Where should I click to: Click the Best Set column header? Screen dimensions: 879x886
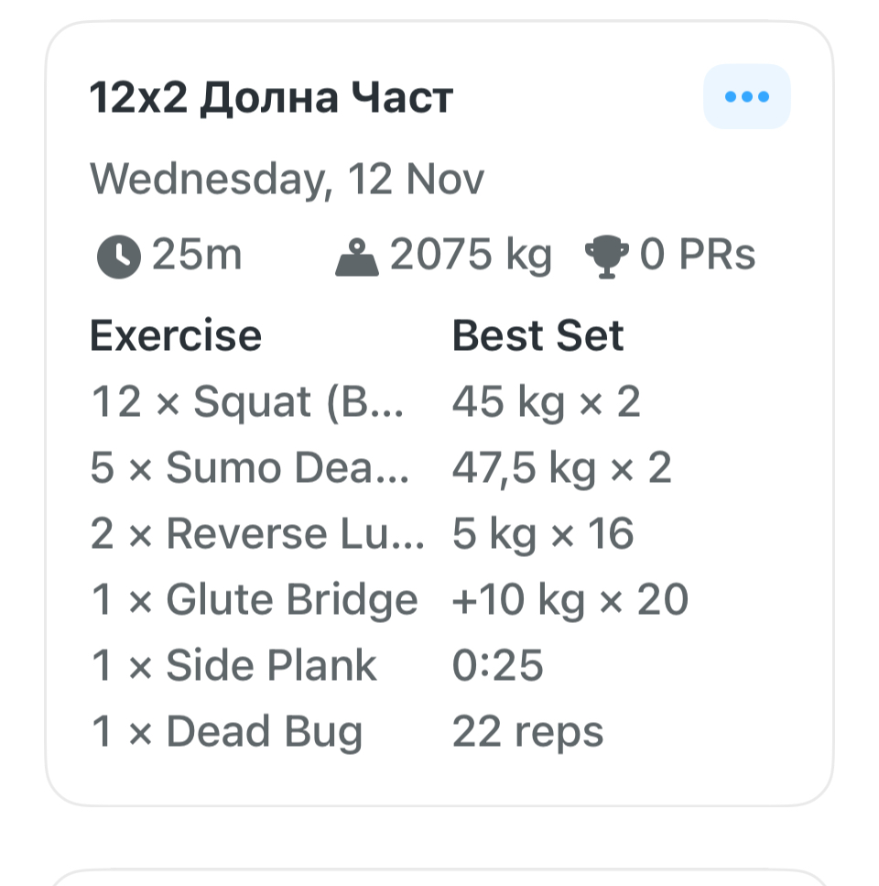[537, 336]
